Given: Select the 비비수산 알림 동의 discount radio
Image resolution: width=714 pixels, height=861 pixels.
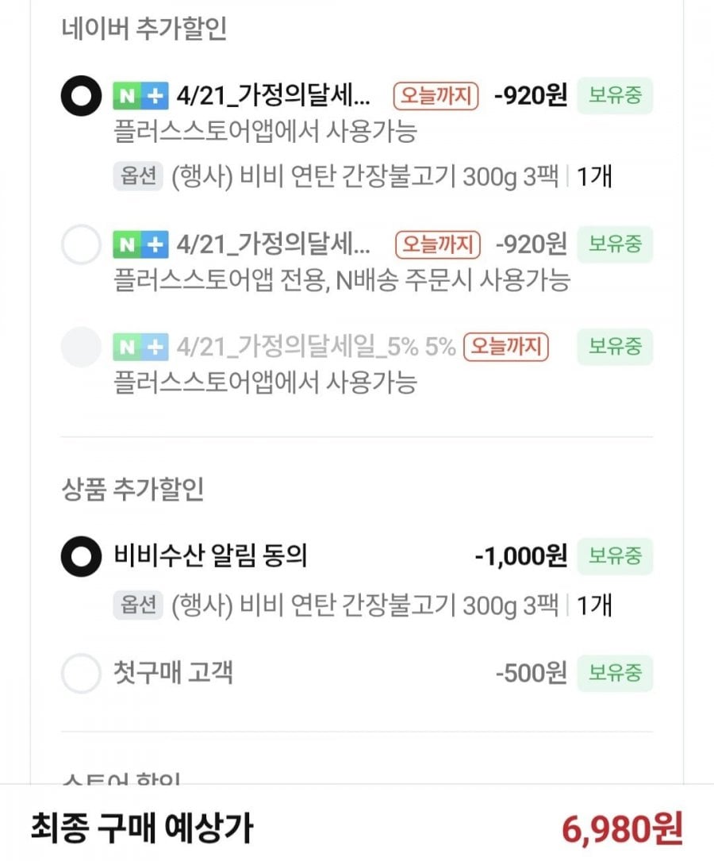Looking at the screenshot, I should pyautogui.click(x=81, y=556).
